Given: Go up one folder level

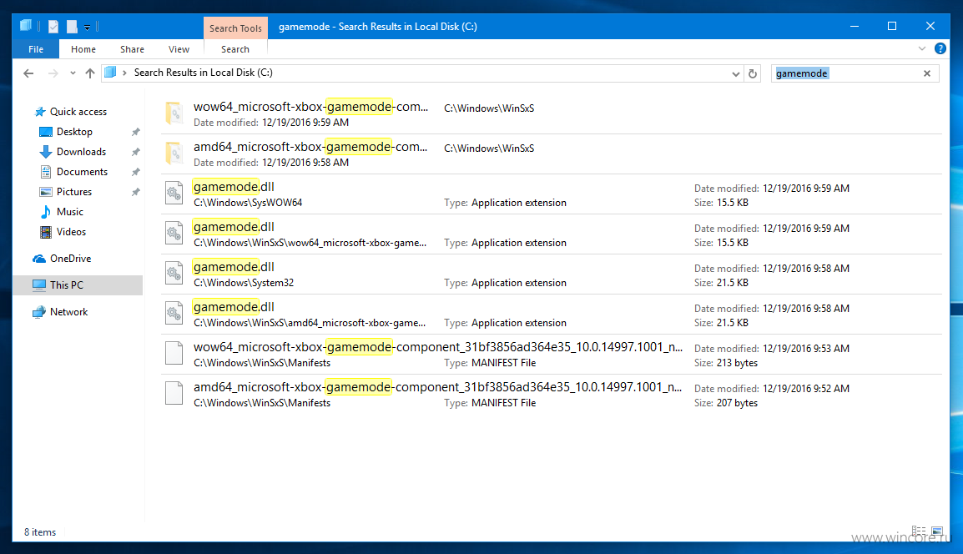Looking at the screenshot, I should point(89,73).
